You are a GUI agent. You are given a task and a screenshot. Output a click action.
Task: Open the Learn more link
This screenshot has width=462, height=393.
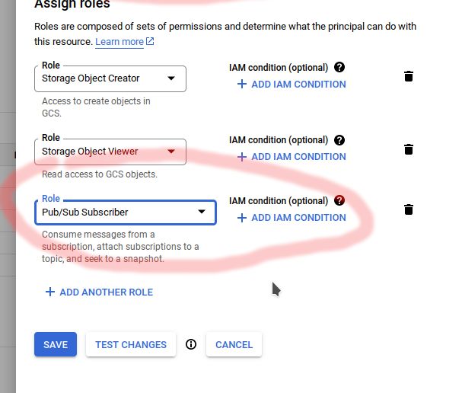point(119,41)
